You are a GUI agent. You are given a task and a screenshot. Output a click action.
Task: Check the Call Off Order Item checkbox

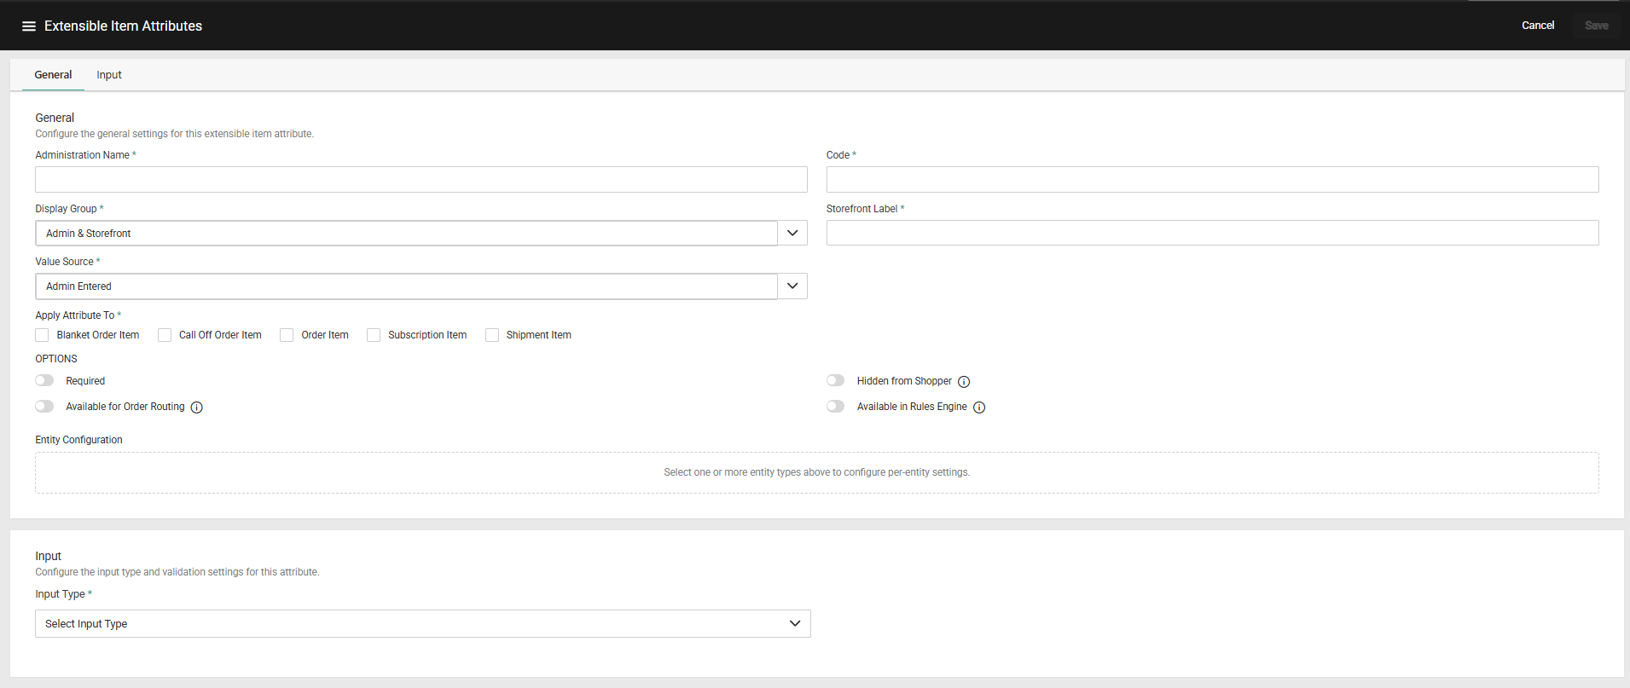pos(165,335)
